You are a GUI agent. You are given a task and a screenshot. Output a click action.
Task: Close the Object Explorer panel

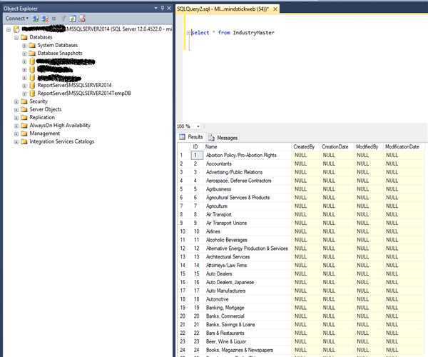coord(169,7)
